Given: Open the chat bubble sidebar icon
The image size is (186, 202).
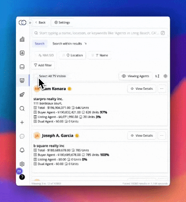Looking at the screenshot, I should pyautogui.click(x=22, y=136).
